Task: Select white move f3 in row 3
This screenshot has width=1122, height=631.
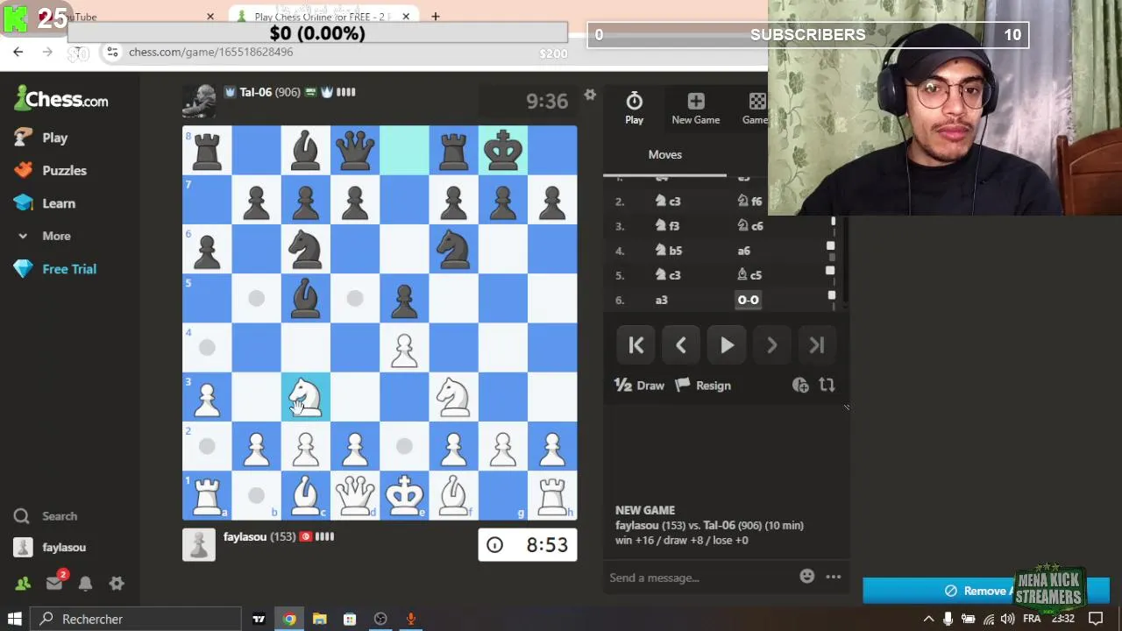Action: click(668, 226)
